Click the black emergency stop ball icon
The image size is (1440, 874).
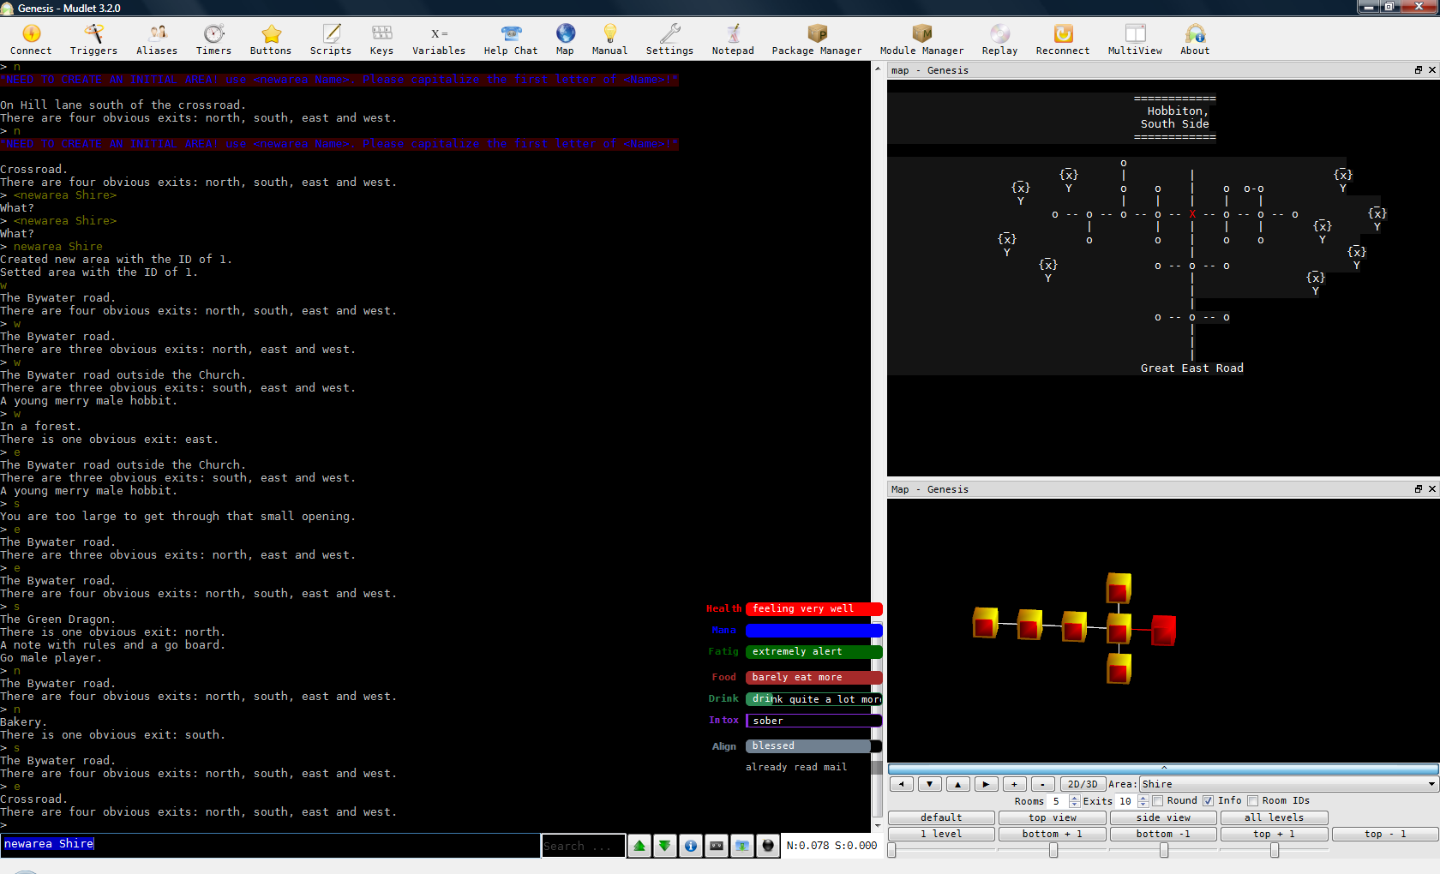[768, 846]
